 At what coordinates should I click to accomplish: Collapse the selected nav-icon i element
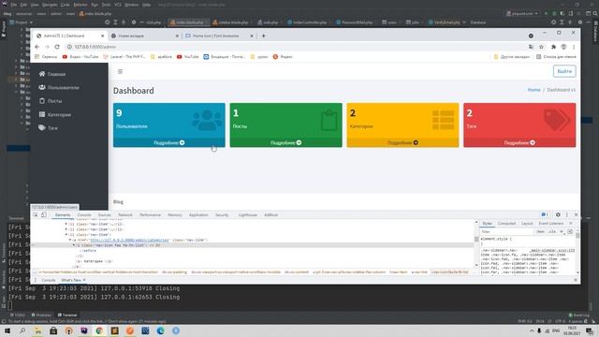[74, 245]
